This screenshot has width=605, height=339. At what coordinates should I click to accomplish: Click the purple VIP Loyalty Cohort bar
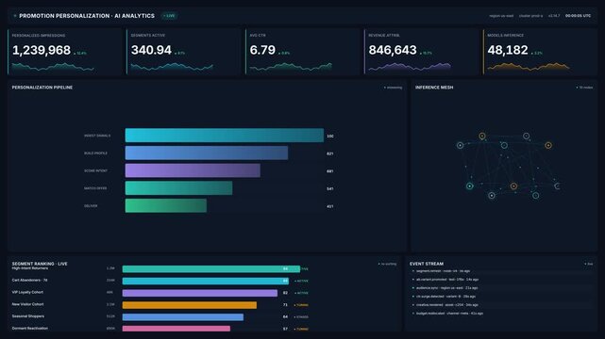pyautogui.click(x=200, y=293)
